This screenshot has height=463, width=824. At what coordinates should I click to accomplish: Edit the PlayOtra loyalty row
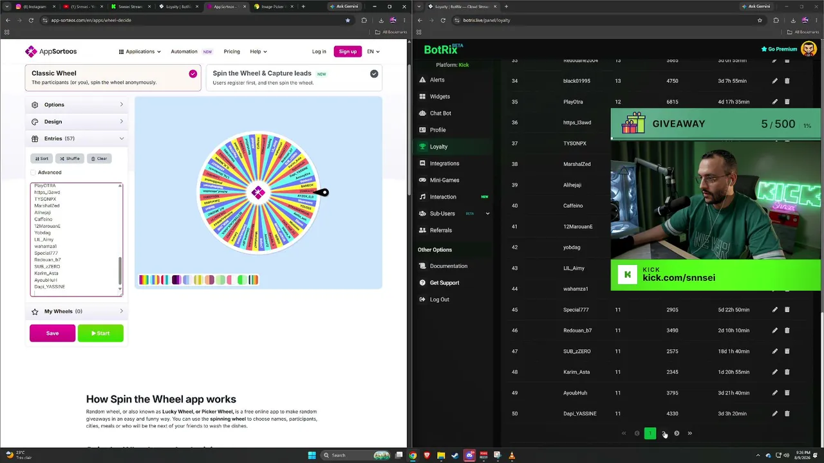coord(774,102)
